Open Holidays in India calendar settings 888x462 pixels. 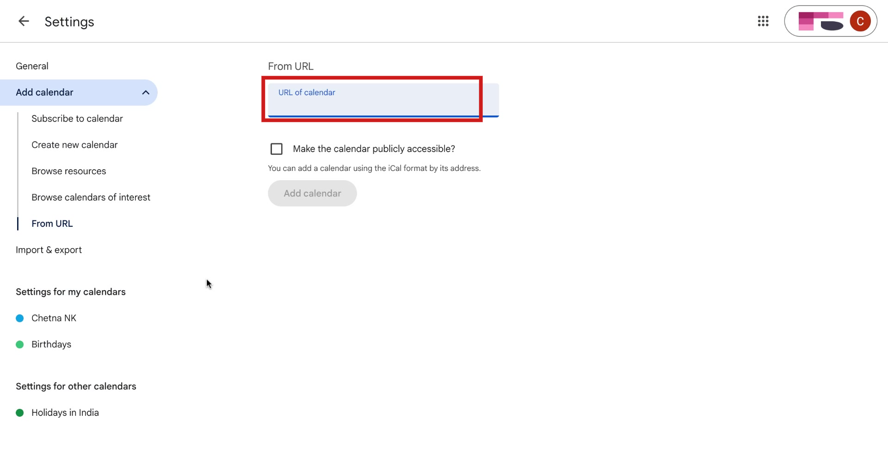pos(65,413)
